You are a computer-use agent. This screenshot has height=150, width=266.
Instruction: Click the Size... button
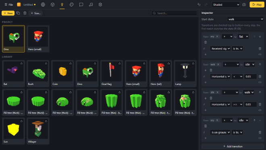coord(35,13)
